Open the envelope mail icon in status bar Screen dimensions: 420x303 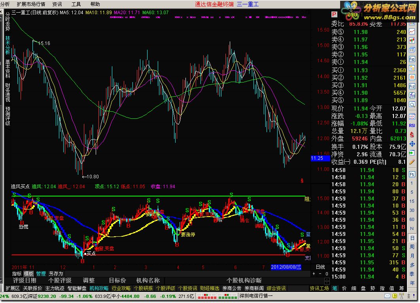tap(387, 296)
